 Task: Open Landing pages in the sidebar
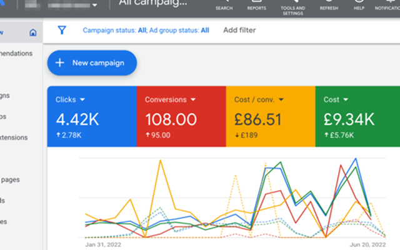click(10, 179)
